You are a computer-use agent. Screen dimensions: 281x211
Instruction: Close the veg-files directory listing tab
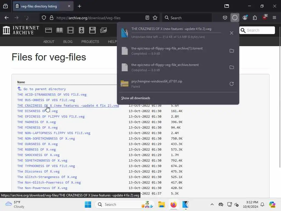[x=69, y=6]
